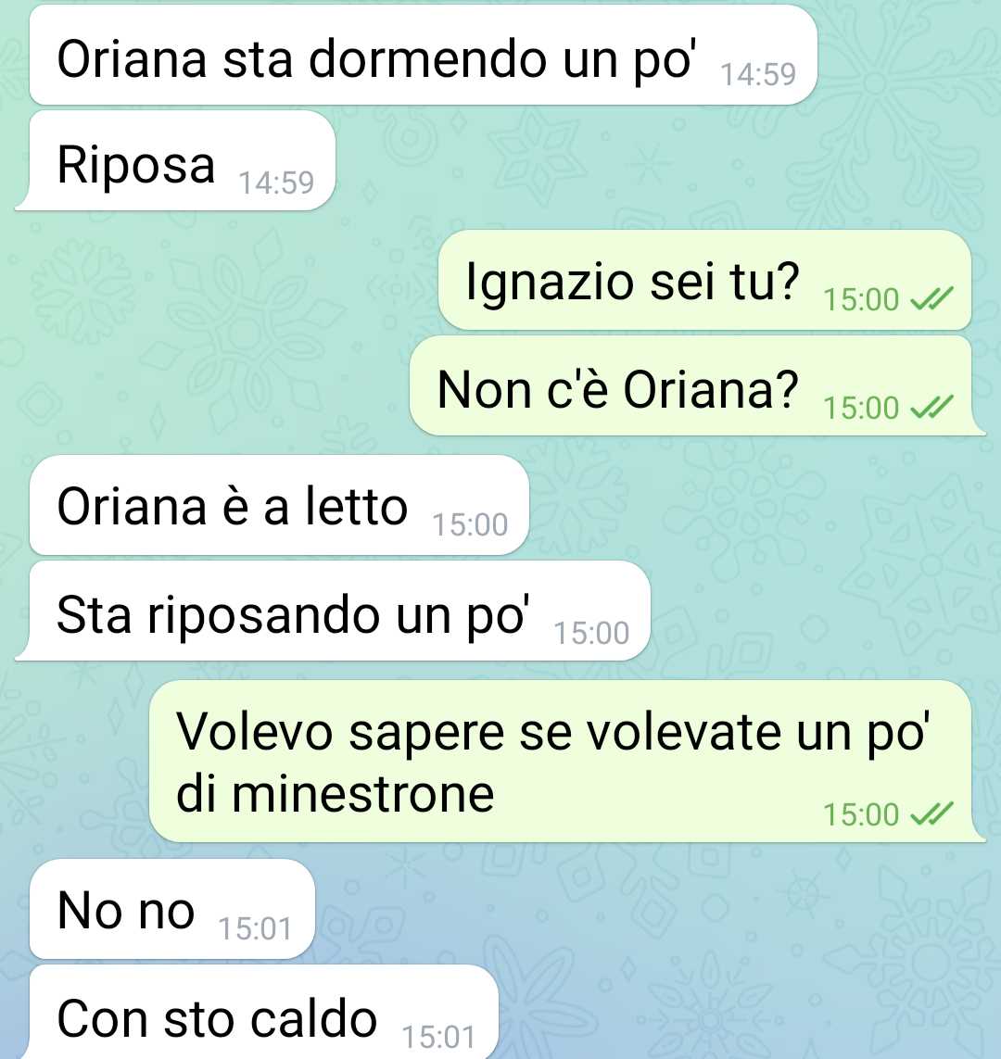Select the "No no" reply bubble

coord(172,909)
